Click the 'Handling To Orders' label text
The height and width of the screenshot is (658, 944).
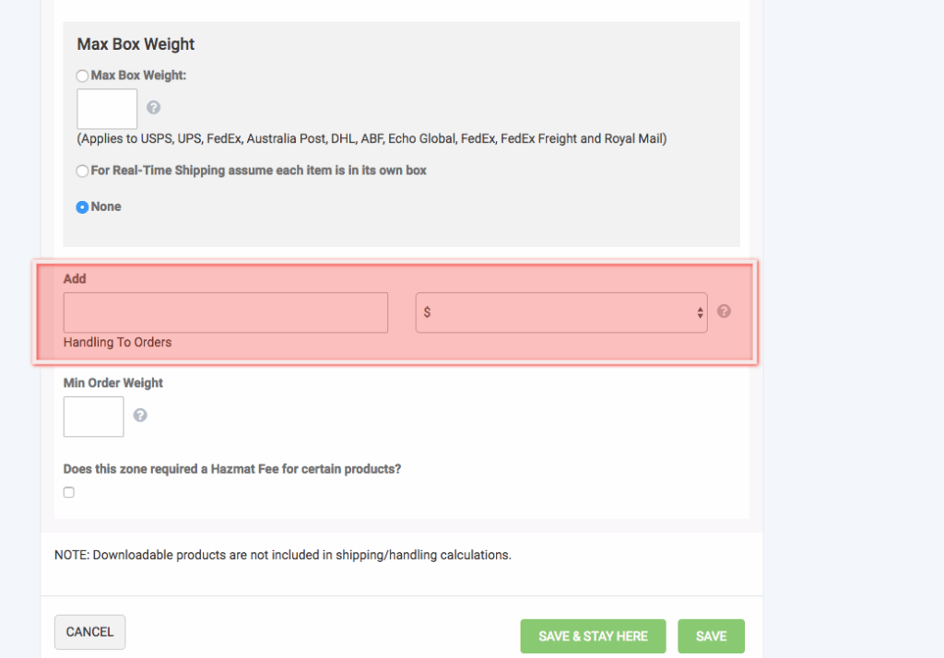(x=117, y=342)
